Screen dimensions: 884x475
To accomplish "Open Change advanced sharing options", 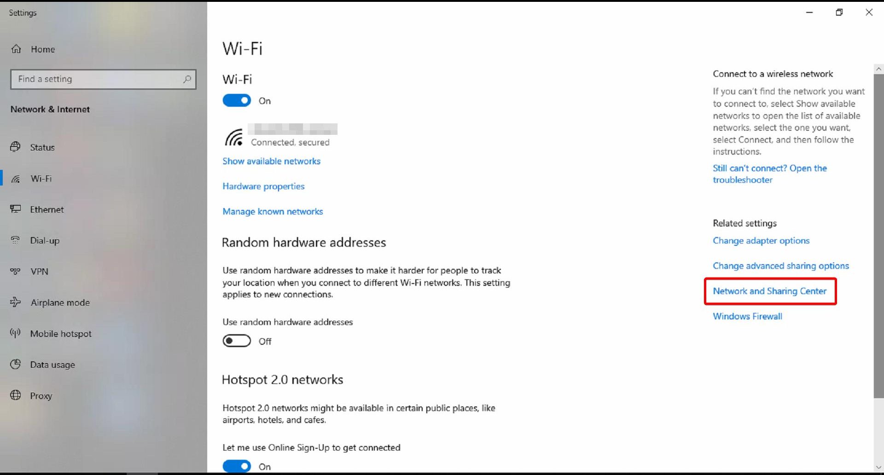I will pos(780,266).
